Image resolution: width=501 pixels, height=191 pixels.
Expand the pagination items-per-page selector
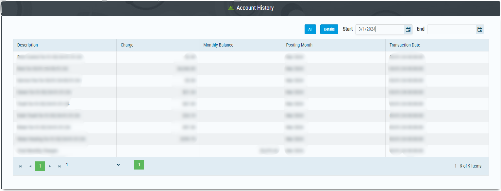point(118,165)
